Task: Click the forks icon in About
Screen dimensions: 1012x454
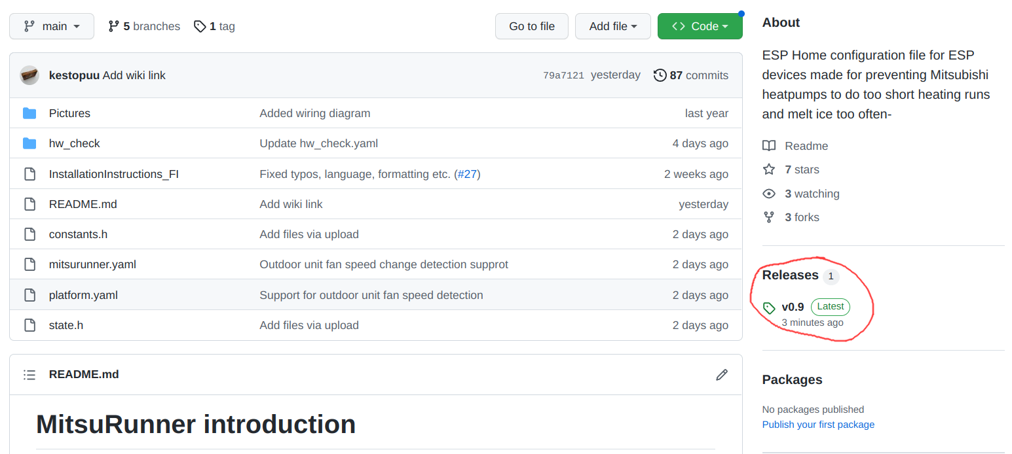Action: click(769, 217)
